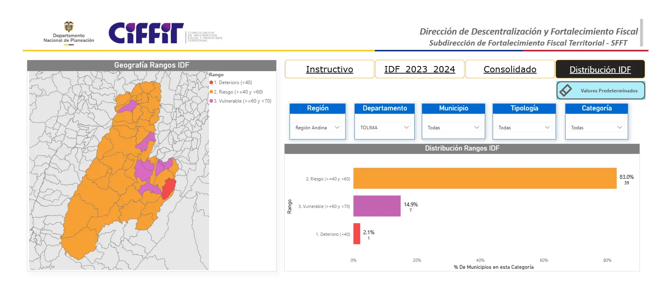Click the red municipality on the map
The height and width of the screenshot is (305, 667).
pos(168,188)
